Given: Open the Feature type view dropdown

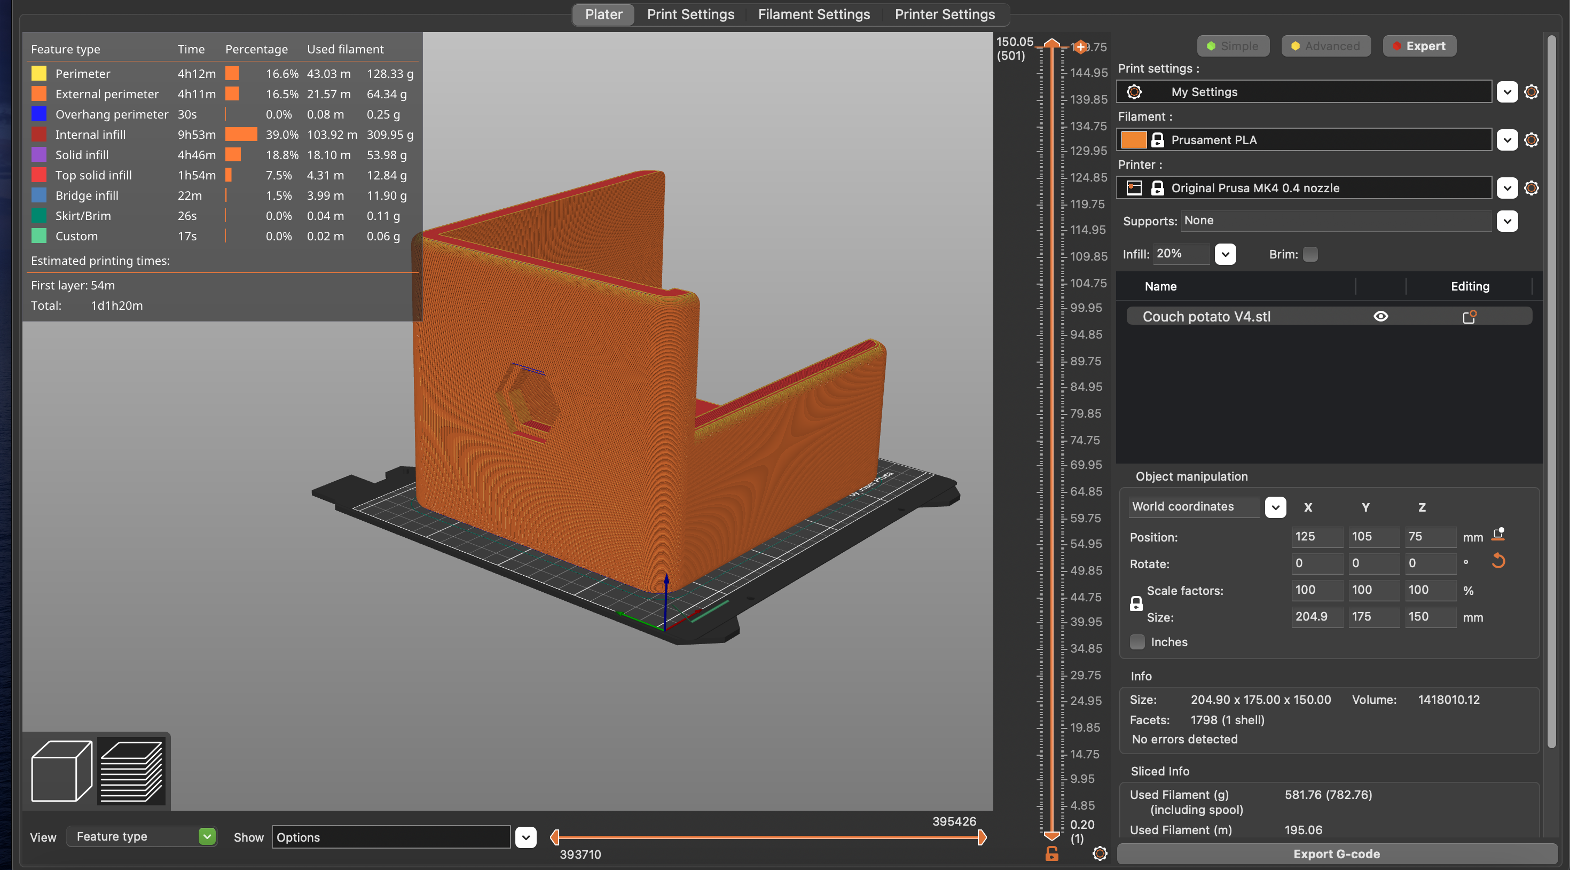Looking at the screenshot, I should (x=207, y=836).
